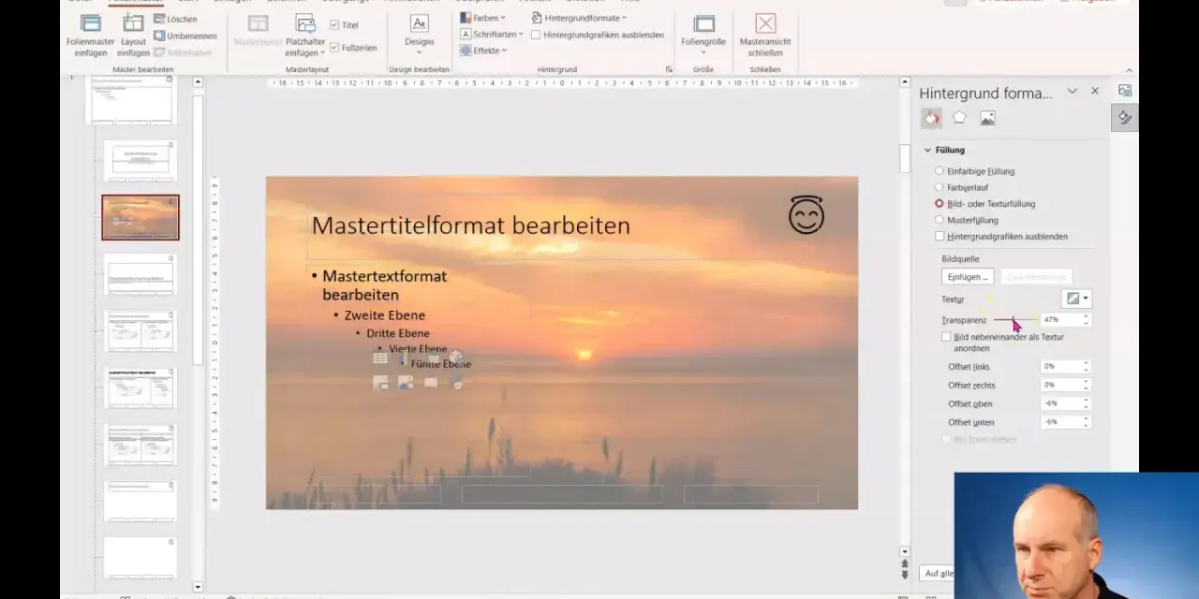Toggle the Fußzeilen checkbox
The width and height of the screenshot is (1199, 599).
coord(334,48)
